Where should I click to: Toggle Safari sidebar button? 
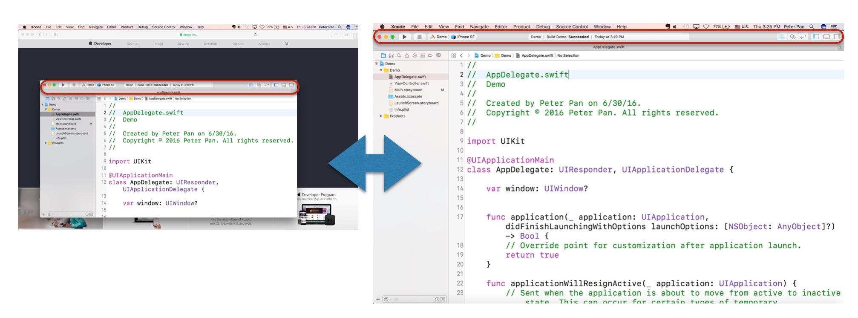[x=56, y=35]
